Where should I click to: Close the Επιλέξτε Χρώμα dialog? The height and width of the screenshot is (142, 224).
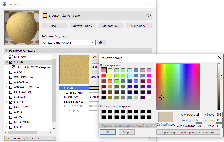[220, 58]
